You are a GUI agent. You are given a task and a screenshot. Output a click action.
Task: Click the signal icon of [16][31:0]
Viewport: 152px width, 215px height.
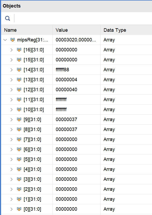[x=19, y=50]
